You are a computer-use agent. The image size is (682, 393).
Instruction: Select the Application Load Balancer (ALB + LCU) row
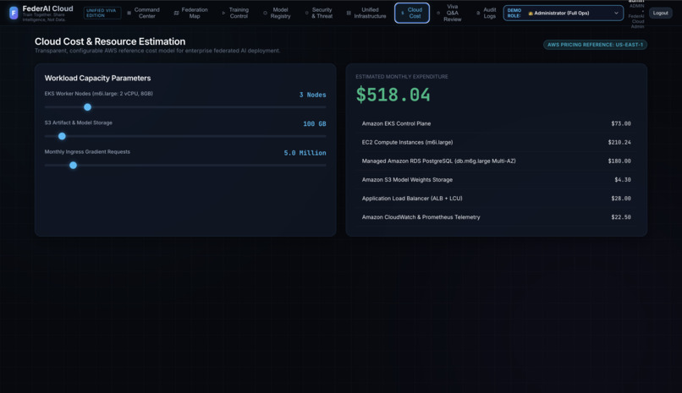pyautogui.click(x=497, y=198)
